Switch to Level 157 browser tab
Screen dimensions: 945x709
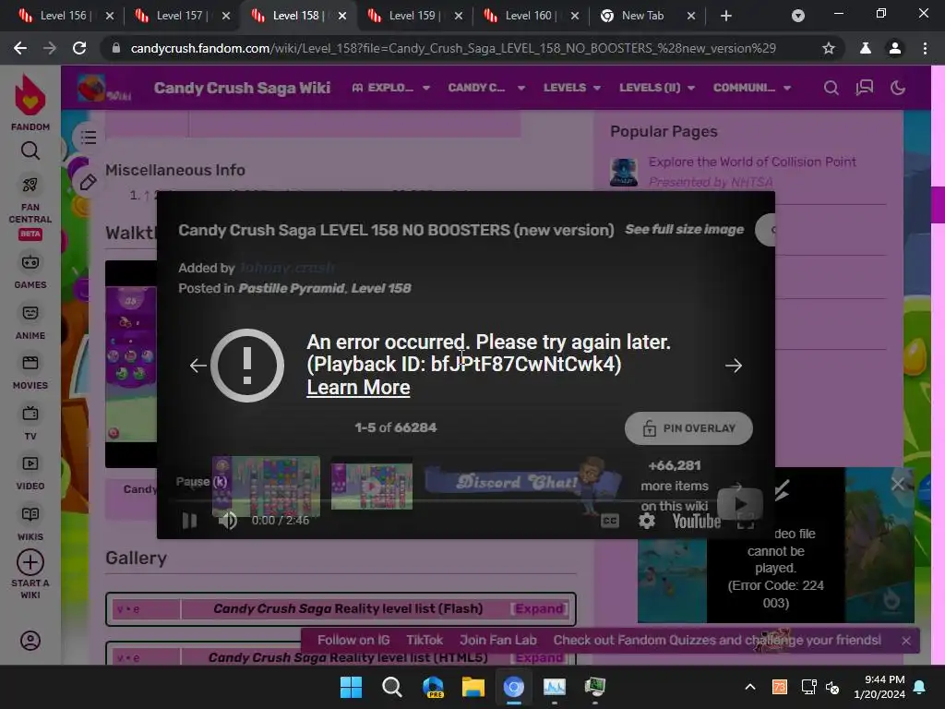(179, 16)
